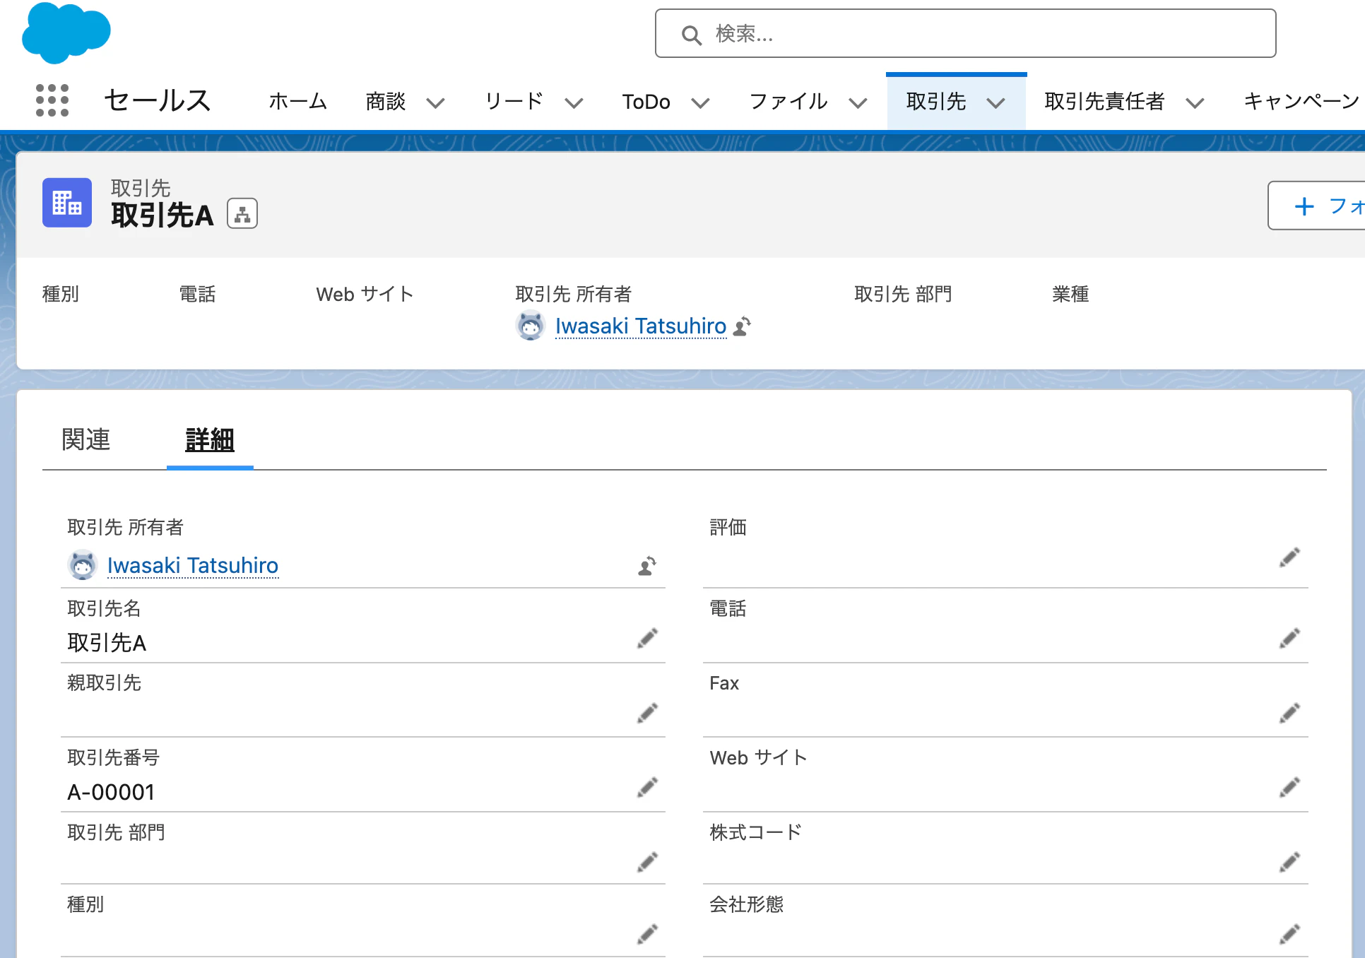This screenshot has width=1365, height=958.
Task: Click the Salesforce cloud logo
Action: (66, 32)
